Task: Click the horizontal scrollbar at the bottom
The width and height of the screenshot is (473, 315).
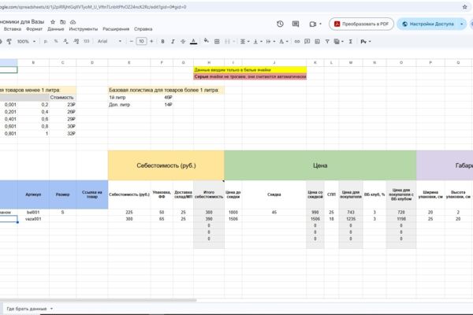Action: (98, 300)
